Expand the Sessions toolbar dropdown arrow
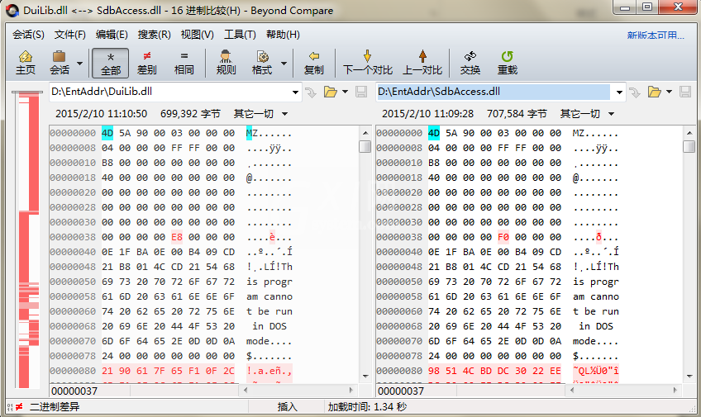 click(x=79, y=63)
